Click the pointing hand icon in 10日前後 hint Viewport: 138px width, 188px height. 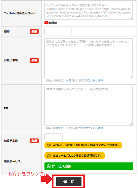pos(49,145)
